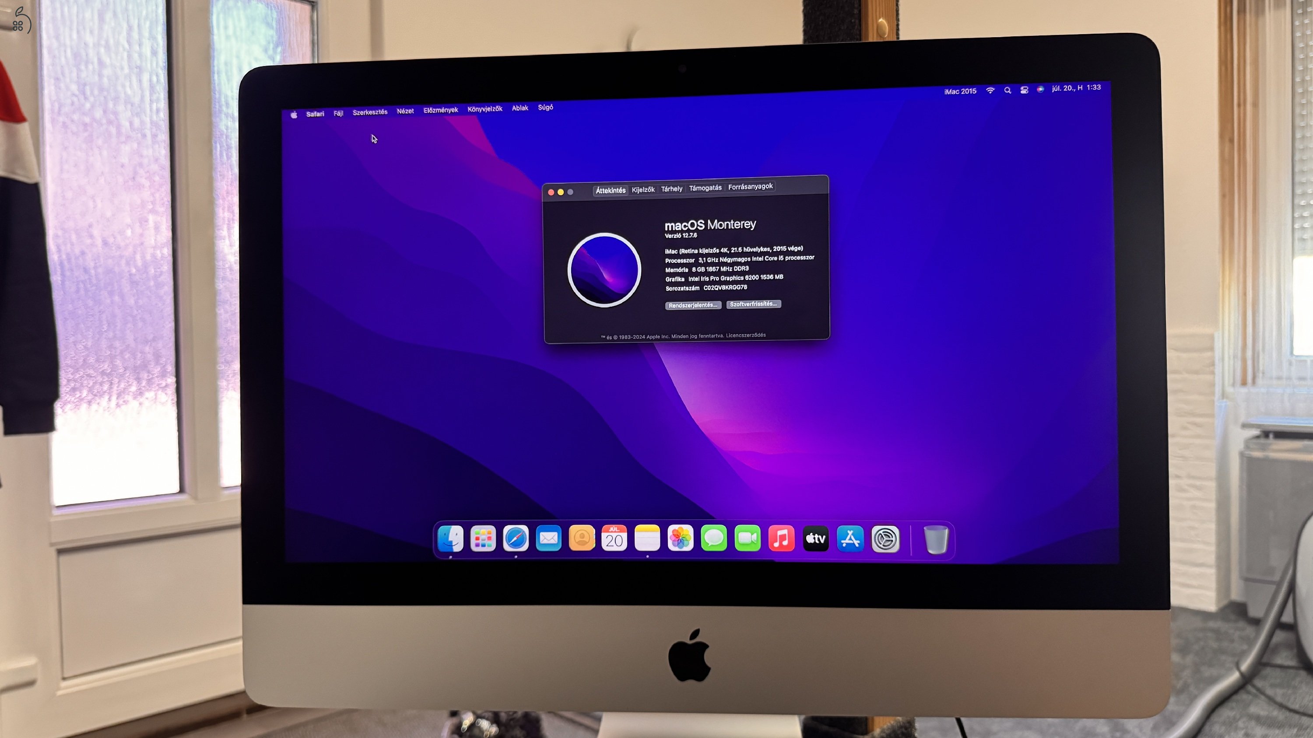
Task: Launch FaceTime from the Dock
Action: click(x=747, y=539)
